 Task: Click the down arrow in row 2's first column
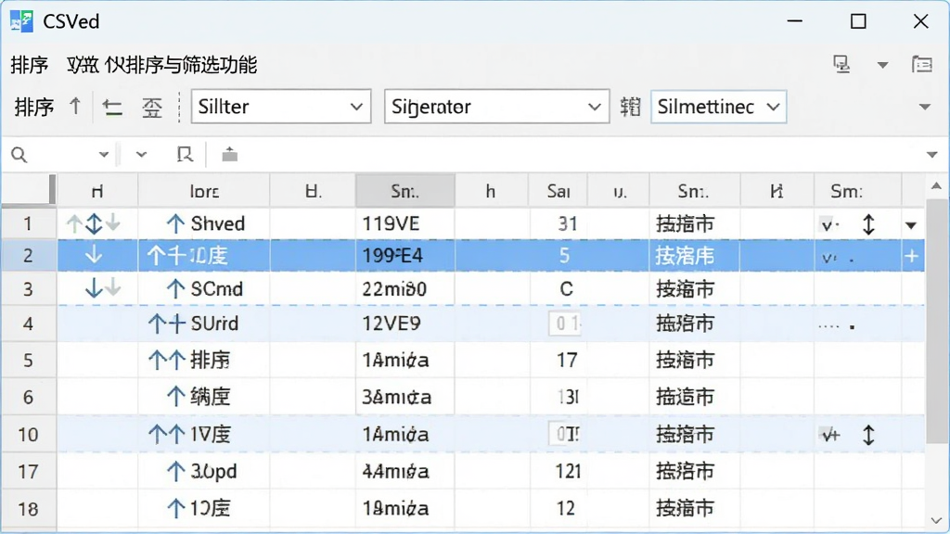(x=94, y=255)
